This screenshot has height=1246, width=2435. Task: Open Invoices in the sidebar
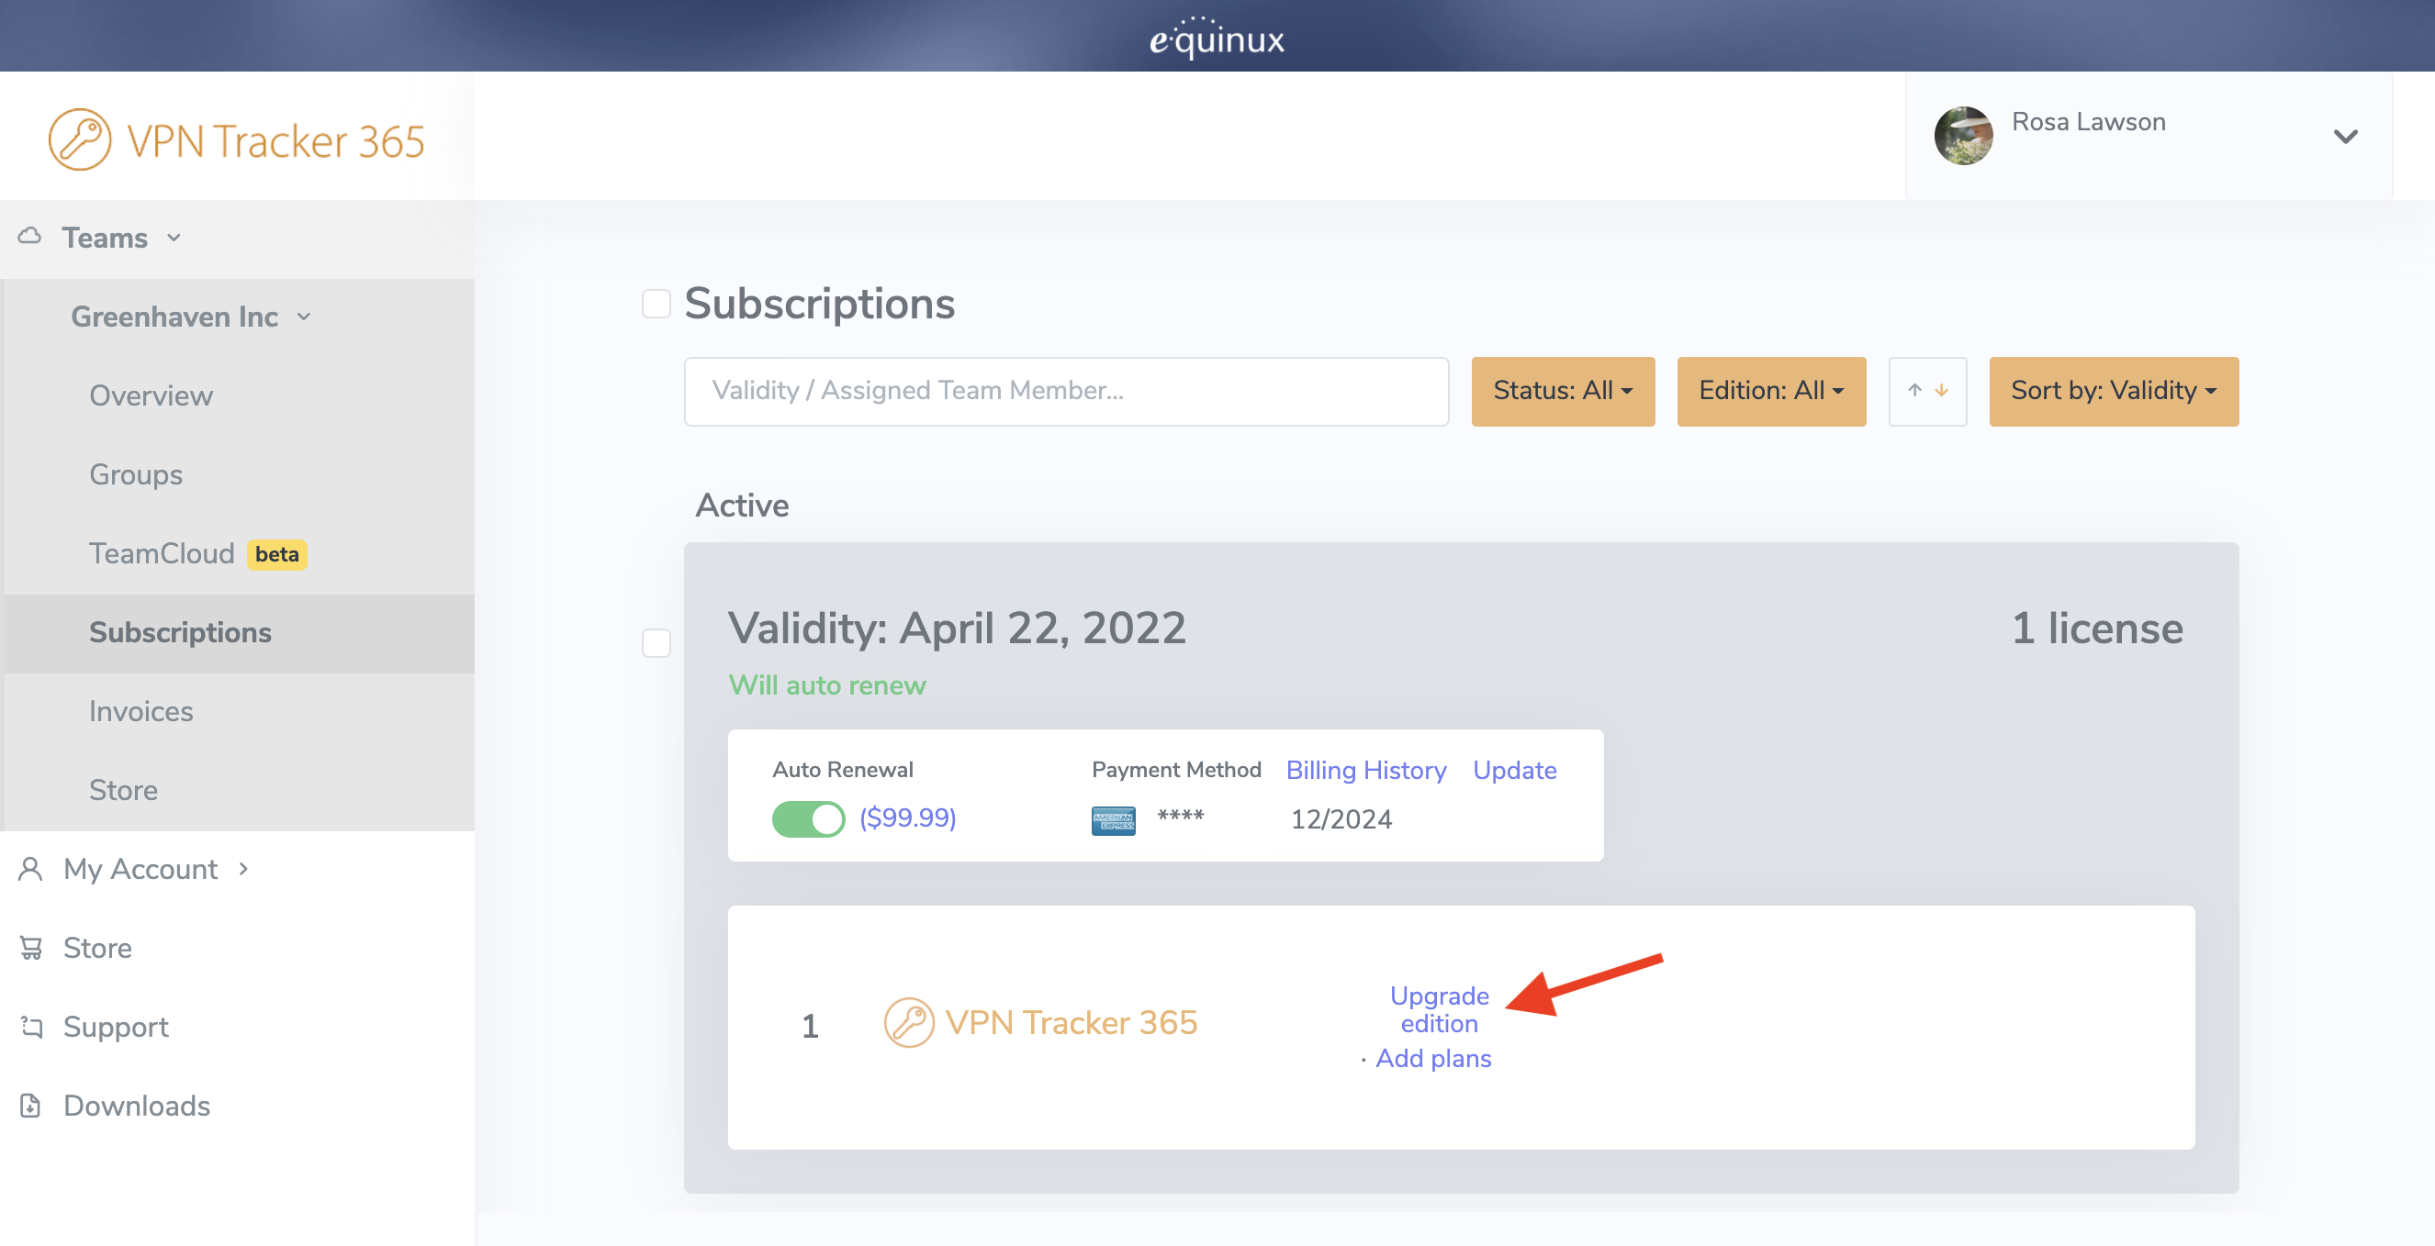[x=140, y=710]
